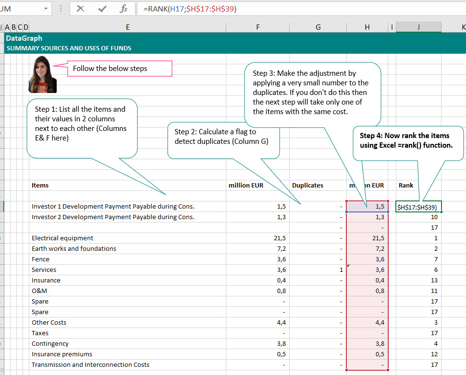Select the 'Taxes' item cell
Viewport: 466px width, 375px height.
click(127, 333)
